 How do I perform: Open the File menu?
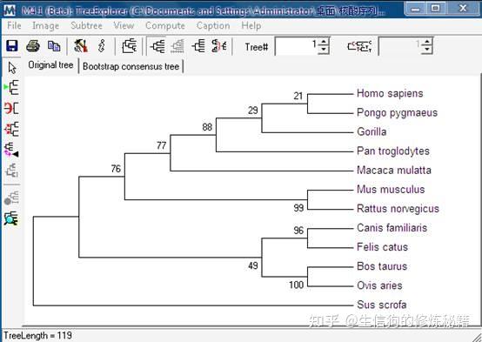click(x=14, y=25)
